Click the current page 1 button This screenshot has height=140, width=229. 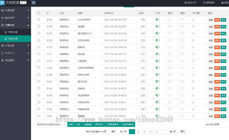(x=132, y=132)
